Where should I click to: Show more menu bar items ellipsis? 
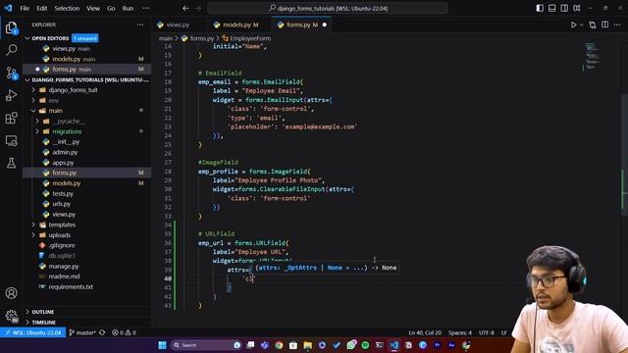pos(146,8)
